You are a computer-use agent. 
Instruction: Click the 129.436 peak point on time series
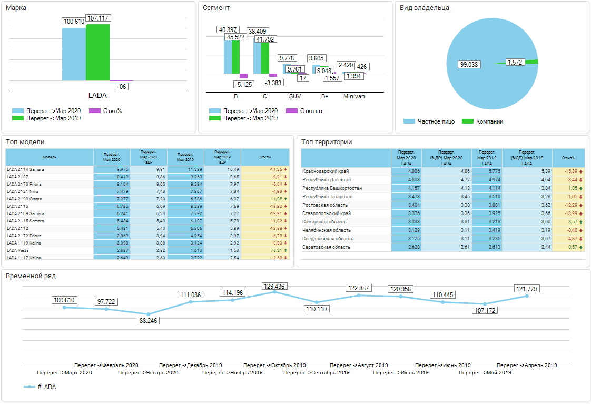pyautogui.click(x=274, y=291)
